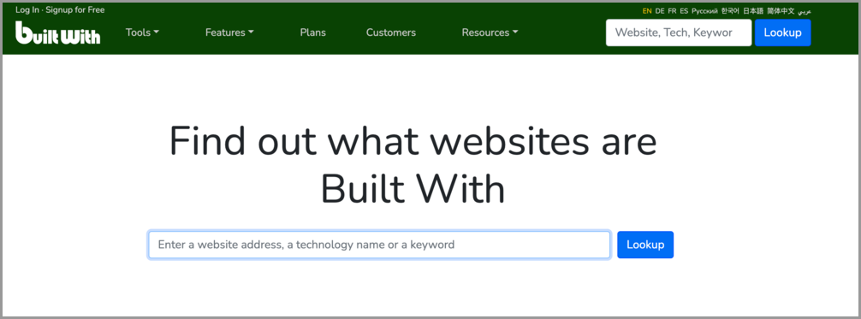Open the Customers page
This screenshot has height=319, width=861.
point(391,32)
